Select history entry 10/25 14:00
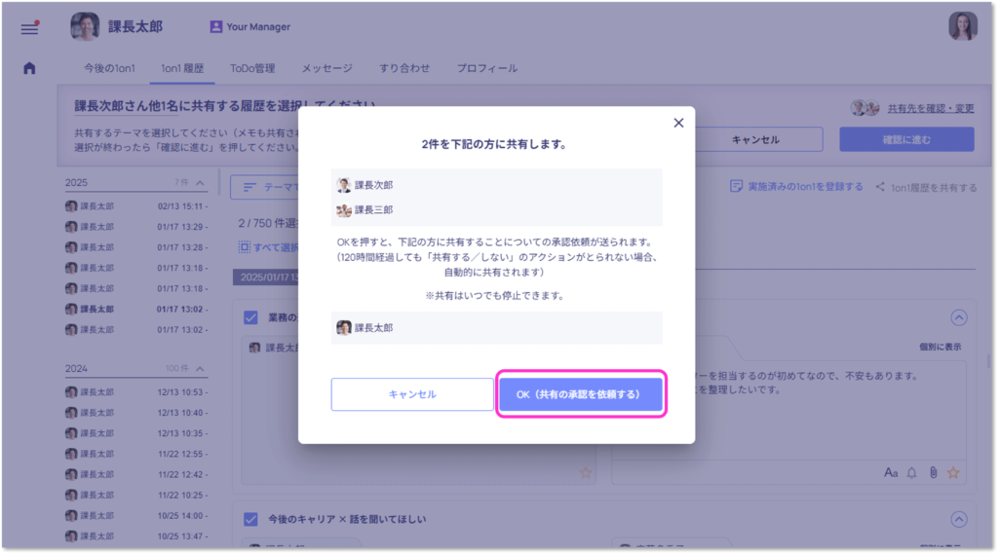The height and width of the screenshot is (554, 998). point(136,515)
